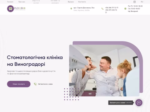The height and width of the screenshot is (112, 150).
Task: Click the address "вул. Сергія Данченка, 34а"
Action: pyautogui.click(x=84, y=8)
